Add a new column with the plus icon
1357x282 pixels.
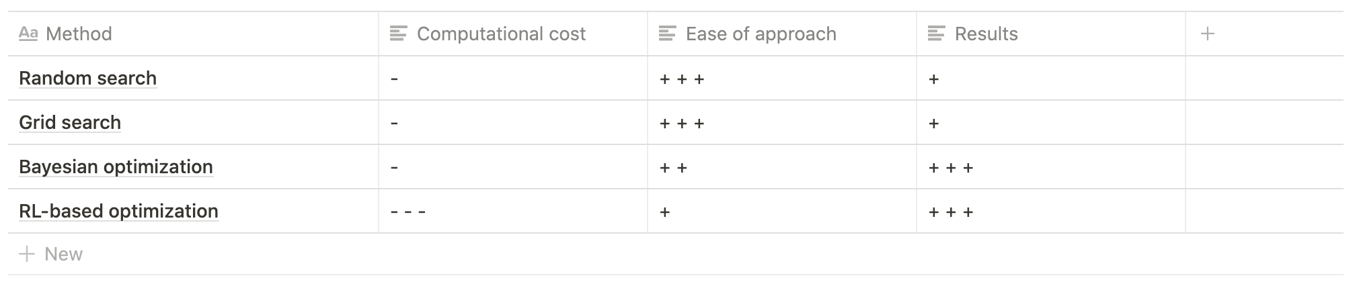[x=1207, y=34]
